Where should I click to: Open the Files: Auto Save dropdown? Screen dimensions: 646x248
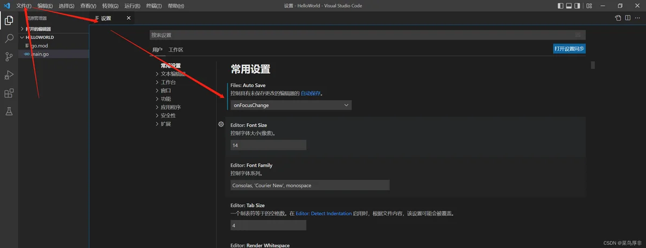click(291, 105)
